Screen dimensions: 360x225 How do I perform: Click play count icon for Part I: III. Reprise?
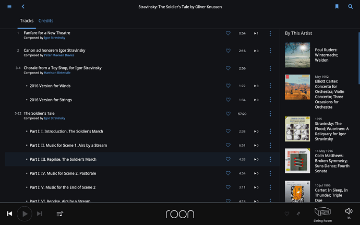click(256, 159)
